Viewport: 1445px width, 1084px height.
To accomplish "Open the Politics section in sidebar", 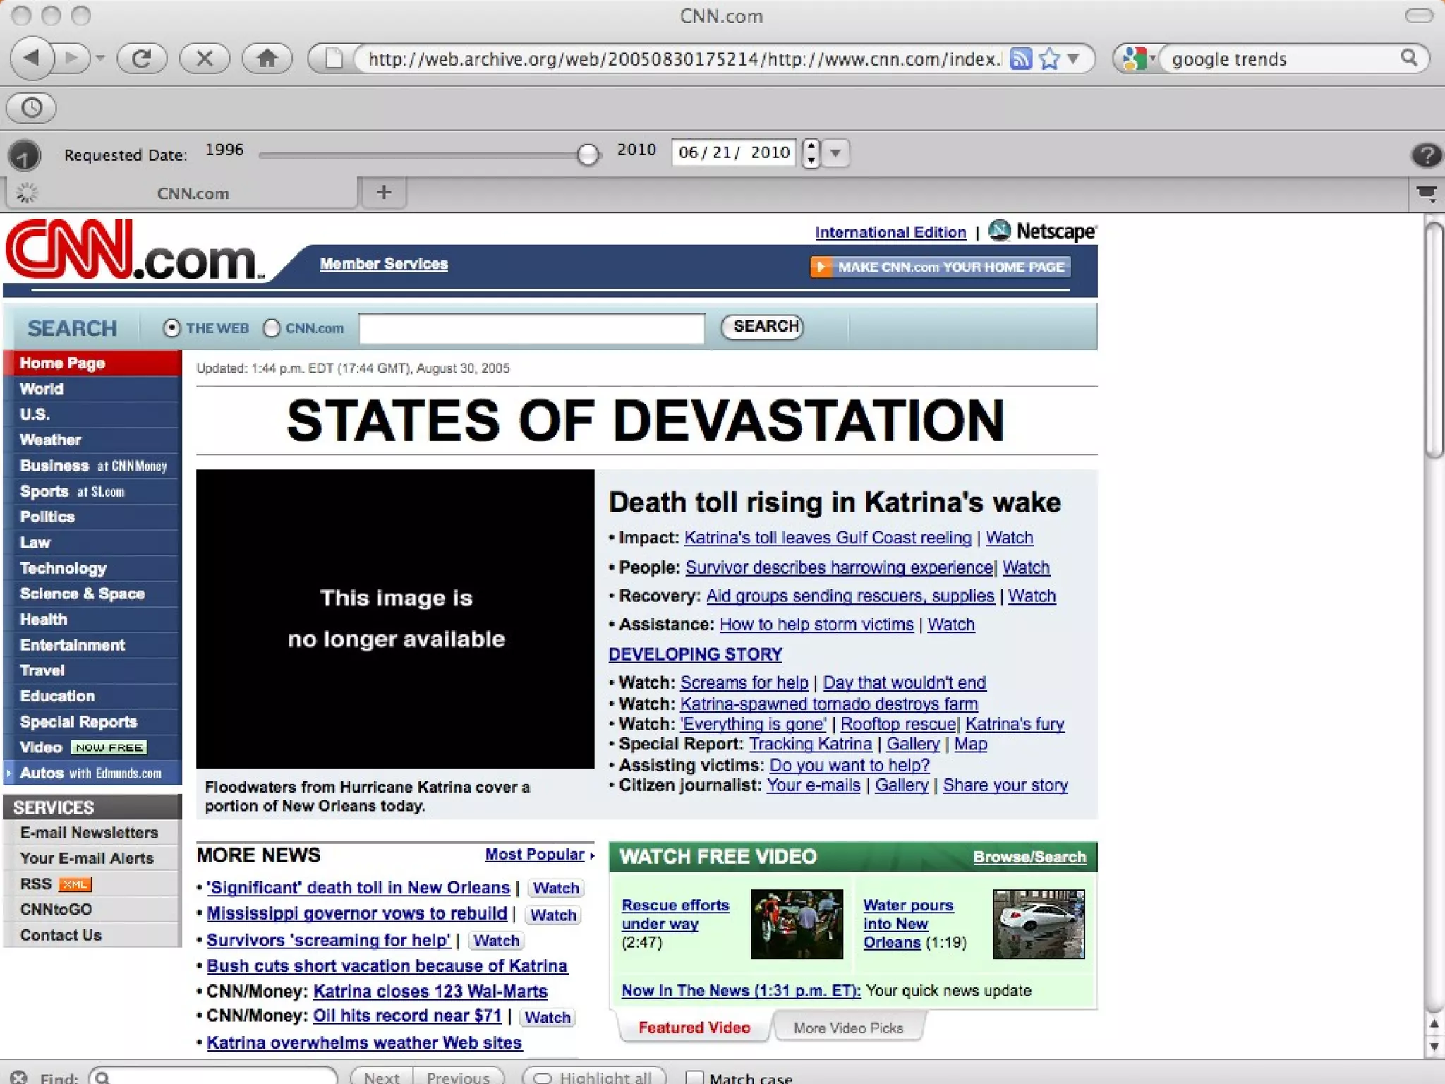I will point(47,517).
